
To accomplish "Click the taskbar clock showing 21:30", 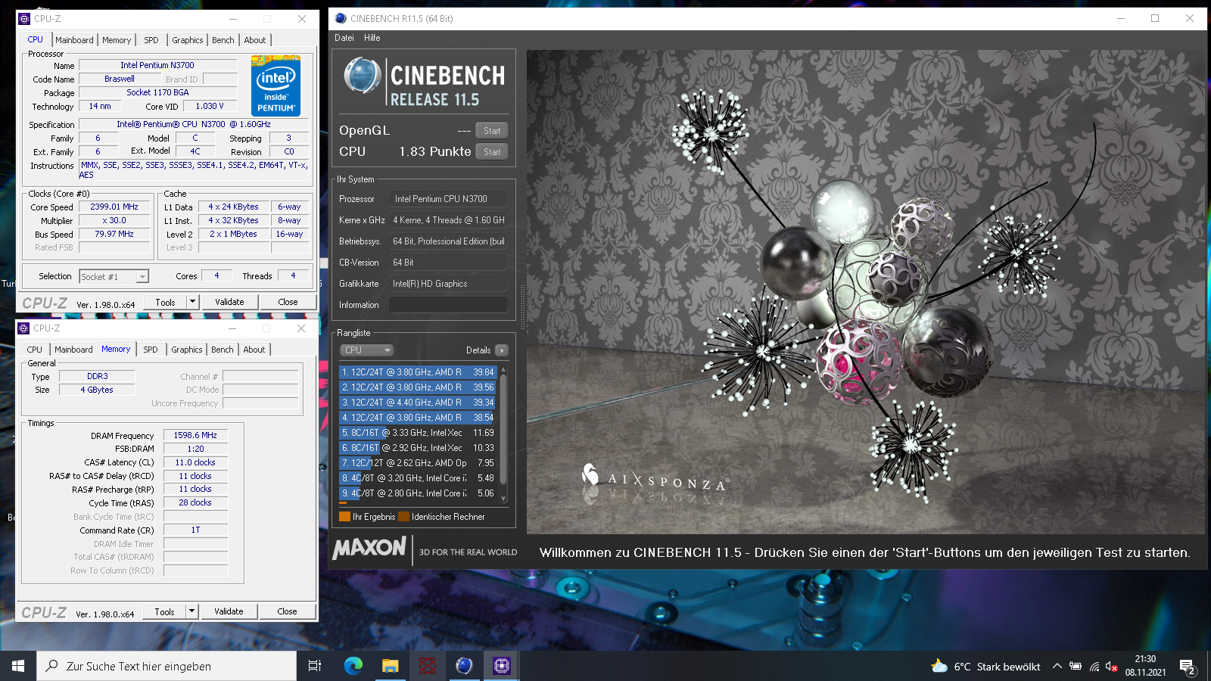I will click(x=1145, y=666).
